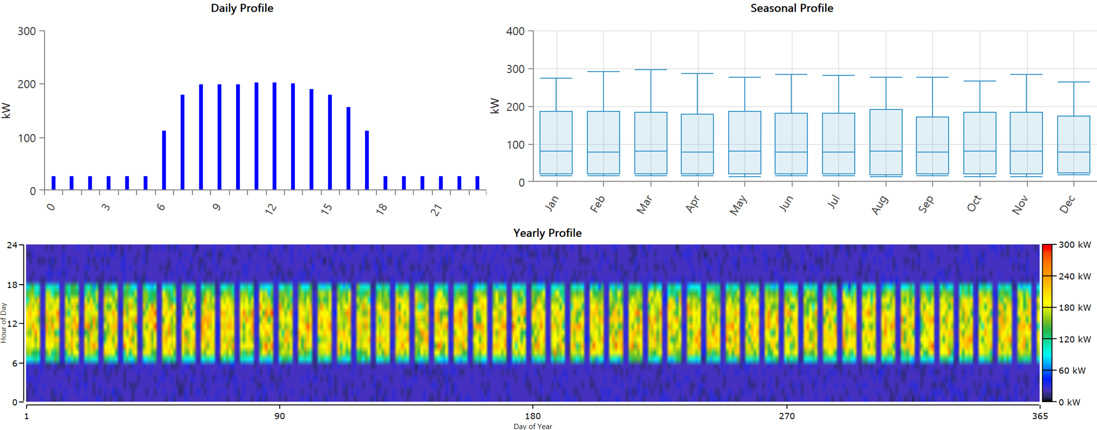
Task: Click the 60 kW label on color legend
Action: point(1072,371)
